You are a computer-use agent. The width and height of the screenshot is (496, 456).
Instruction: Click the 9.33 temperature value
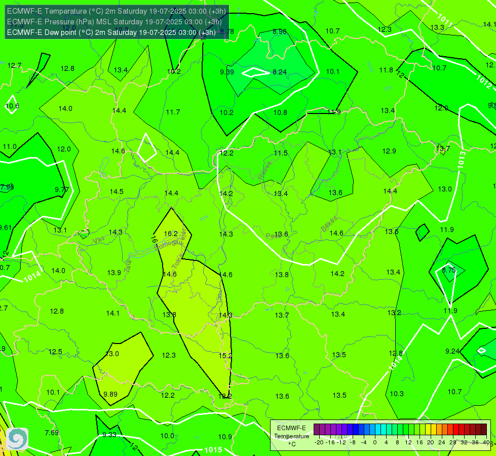[x=109, y=435]
